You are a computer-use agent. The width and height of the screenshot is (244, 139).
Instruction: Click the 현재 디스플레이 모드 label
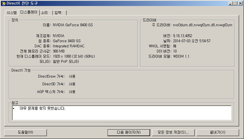(x=33, y=56)
